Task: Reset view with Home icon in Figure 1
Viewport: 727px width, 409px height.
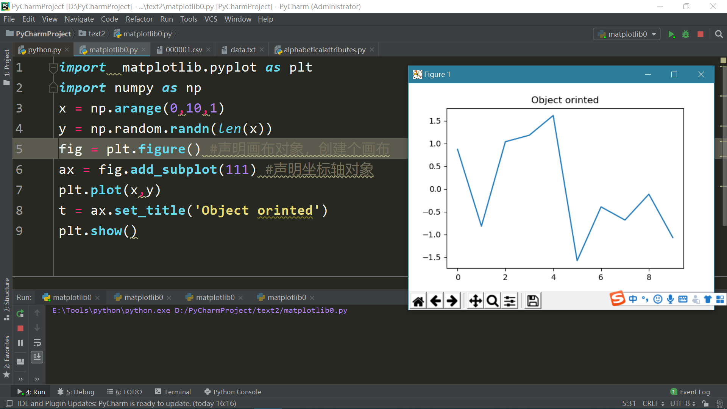Action: pyautogui.click(x=418, y=301)
